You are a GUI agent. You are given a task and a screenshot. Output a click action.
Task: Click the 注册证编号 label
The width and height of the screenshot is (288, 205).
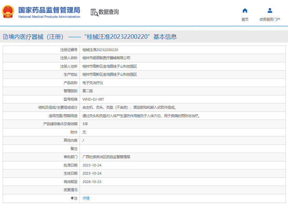click(69, 50)
